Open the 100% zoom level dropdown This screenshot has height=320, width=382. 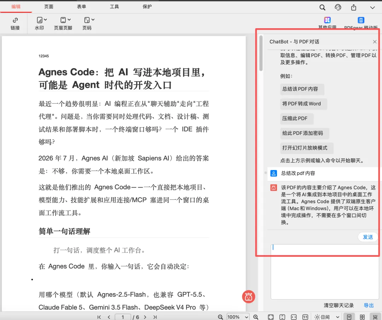pos(238,317)
